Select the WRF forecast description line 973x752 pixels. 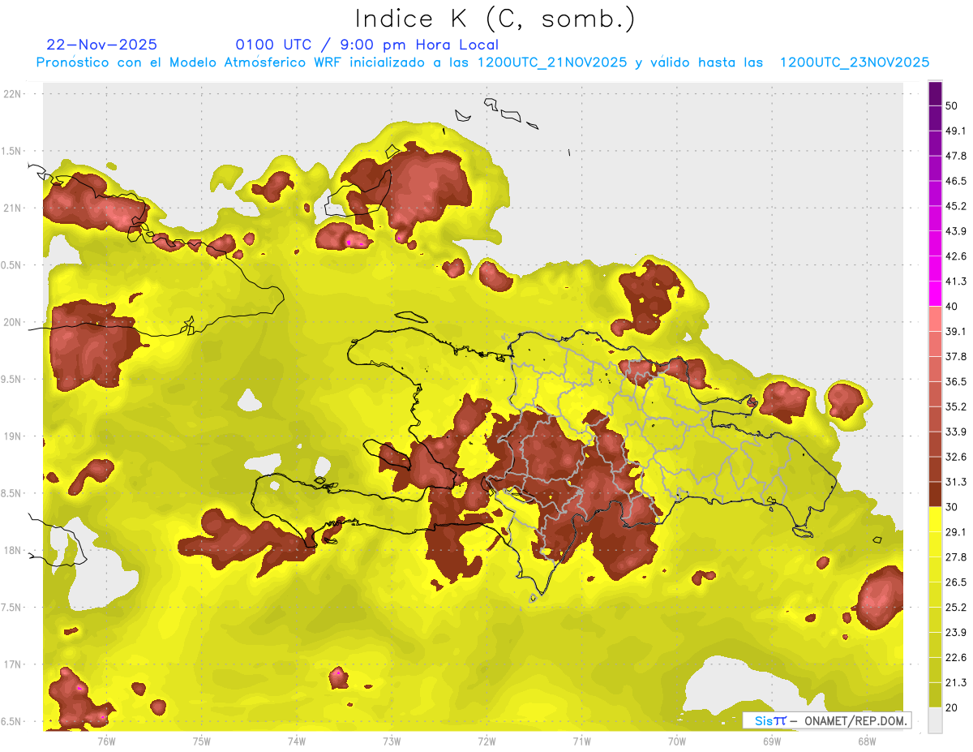tap(483, 62)
